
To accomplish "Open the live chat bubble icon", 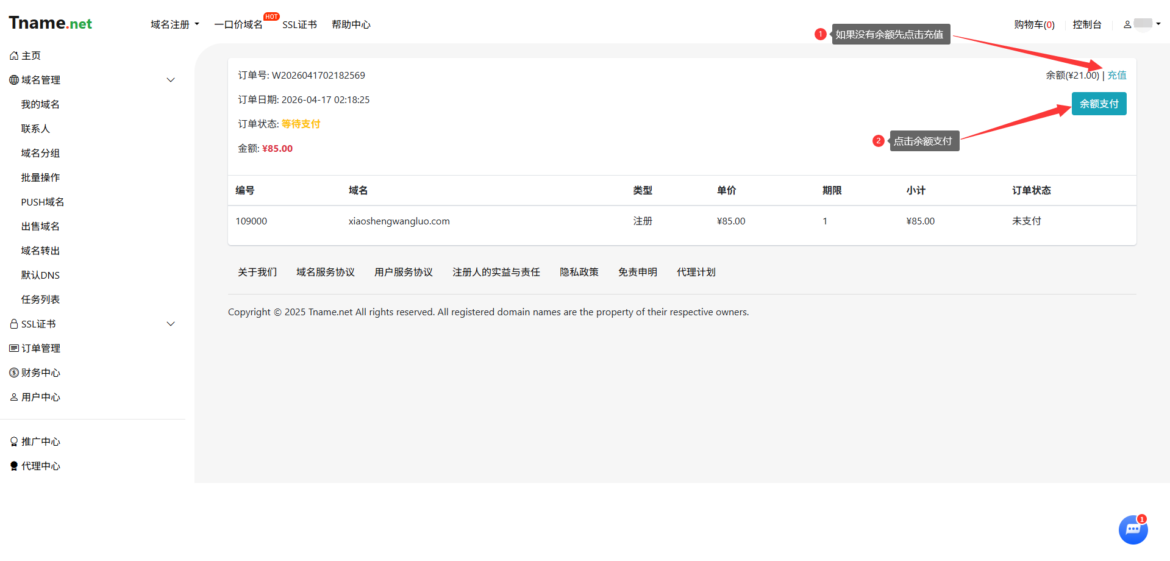I will (1133, 529).
